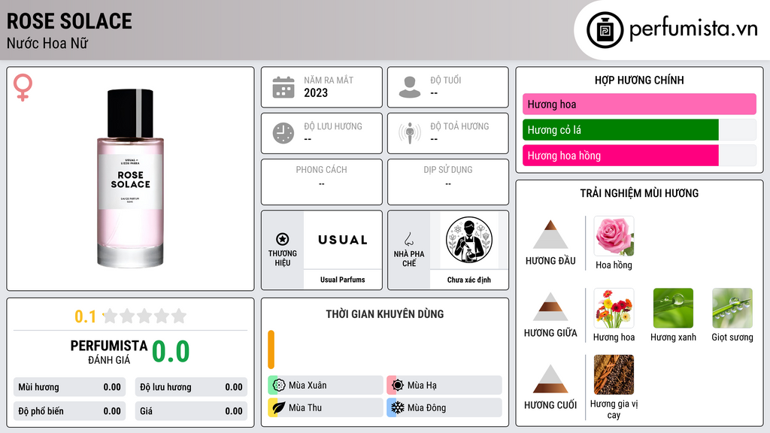The image size is (770, 433).
Task: Click the Hương cuối pyramid icon
Action: point(550,379)
